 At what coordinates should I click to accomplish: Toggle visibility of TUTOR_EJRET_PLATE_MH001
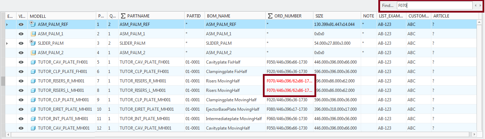pyautogui.click(x=21, y=109)
